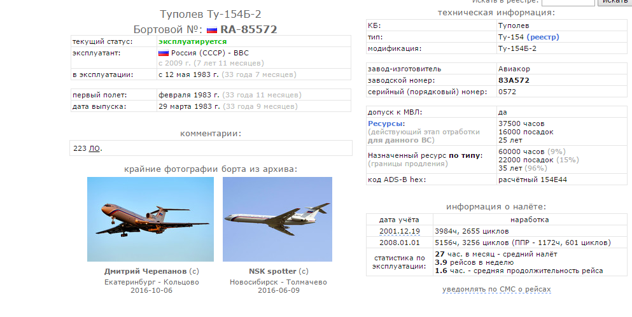The height and width of the screenshot is (317, 632).
Task: Select the 5156ч, 3256 циклов cell
Action: tap(530, 243)
